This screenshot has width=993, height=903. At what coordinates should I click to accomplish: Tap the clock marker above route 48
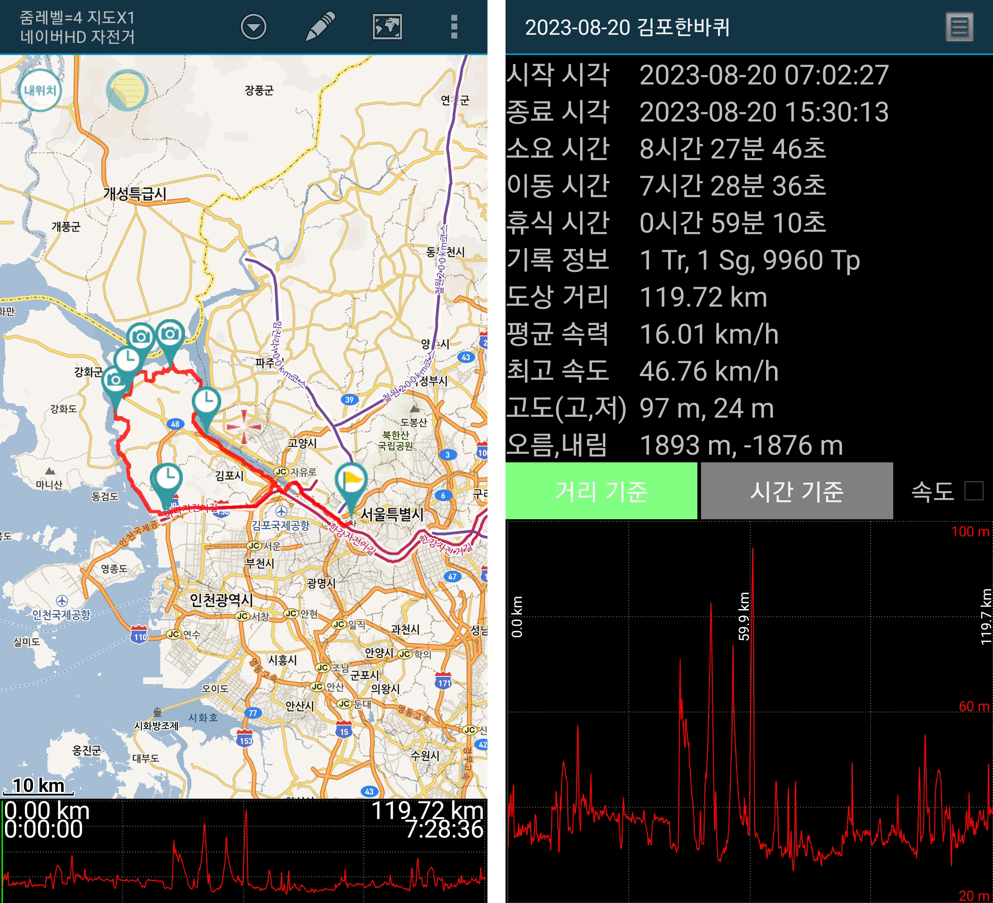click(x=206, y=409)
